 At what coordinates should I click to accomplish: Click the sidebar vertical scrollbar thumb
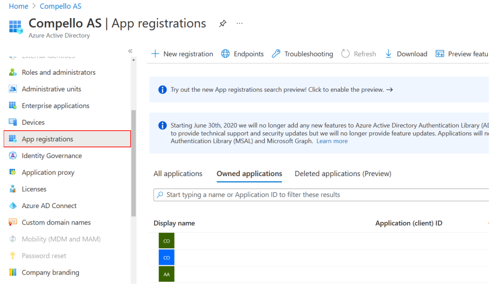133,163
